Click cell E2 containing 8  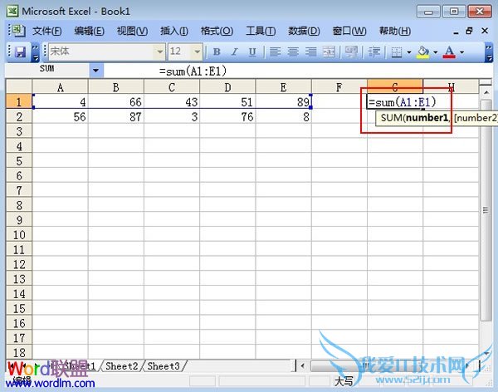[x=283, y=116]
